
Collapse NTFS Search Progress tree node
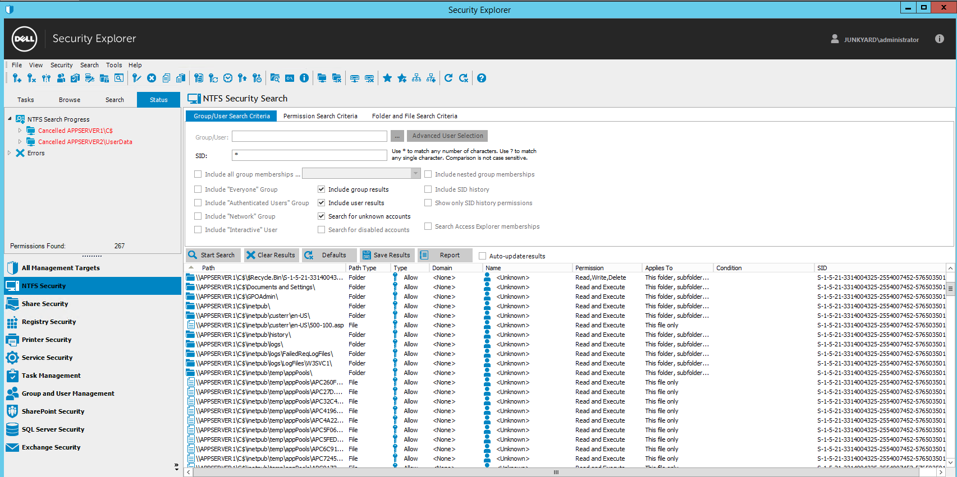click(x=10, y=119)
